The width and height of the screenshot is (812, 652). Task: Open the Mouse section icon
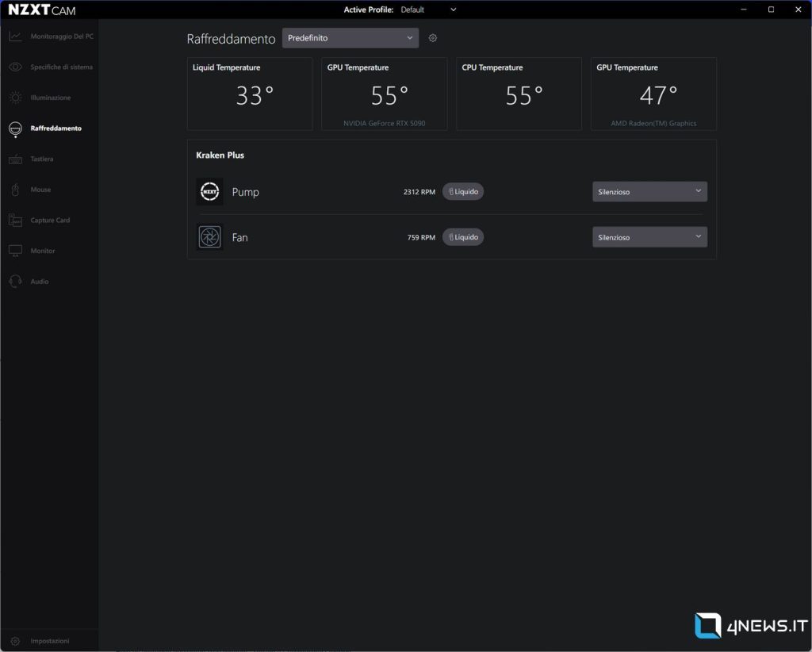[x=15, y=190]
